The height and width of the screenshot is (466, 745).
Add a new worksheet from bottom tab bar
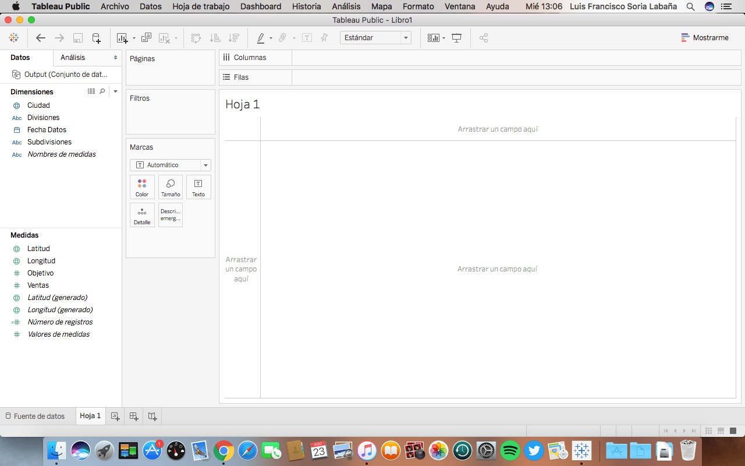pyautogui.click(x=115, y=416)
